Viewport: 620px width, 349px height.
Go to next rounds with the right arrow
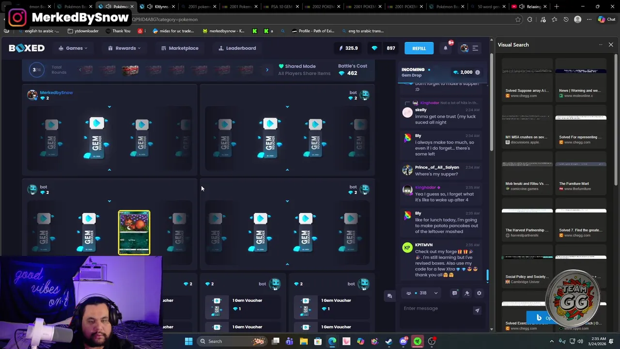(267, 70)
